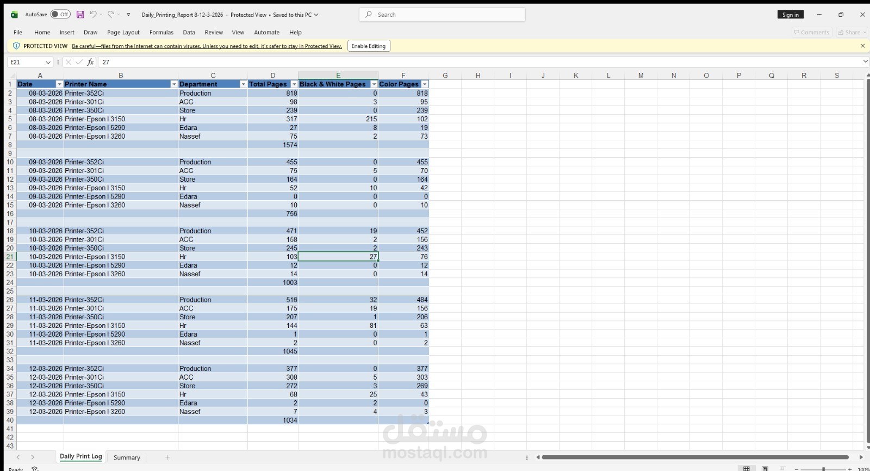This screenshot has height=471, width=870.
Task: Open the Formulas ribbon tab
Action: coord(161,33)
